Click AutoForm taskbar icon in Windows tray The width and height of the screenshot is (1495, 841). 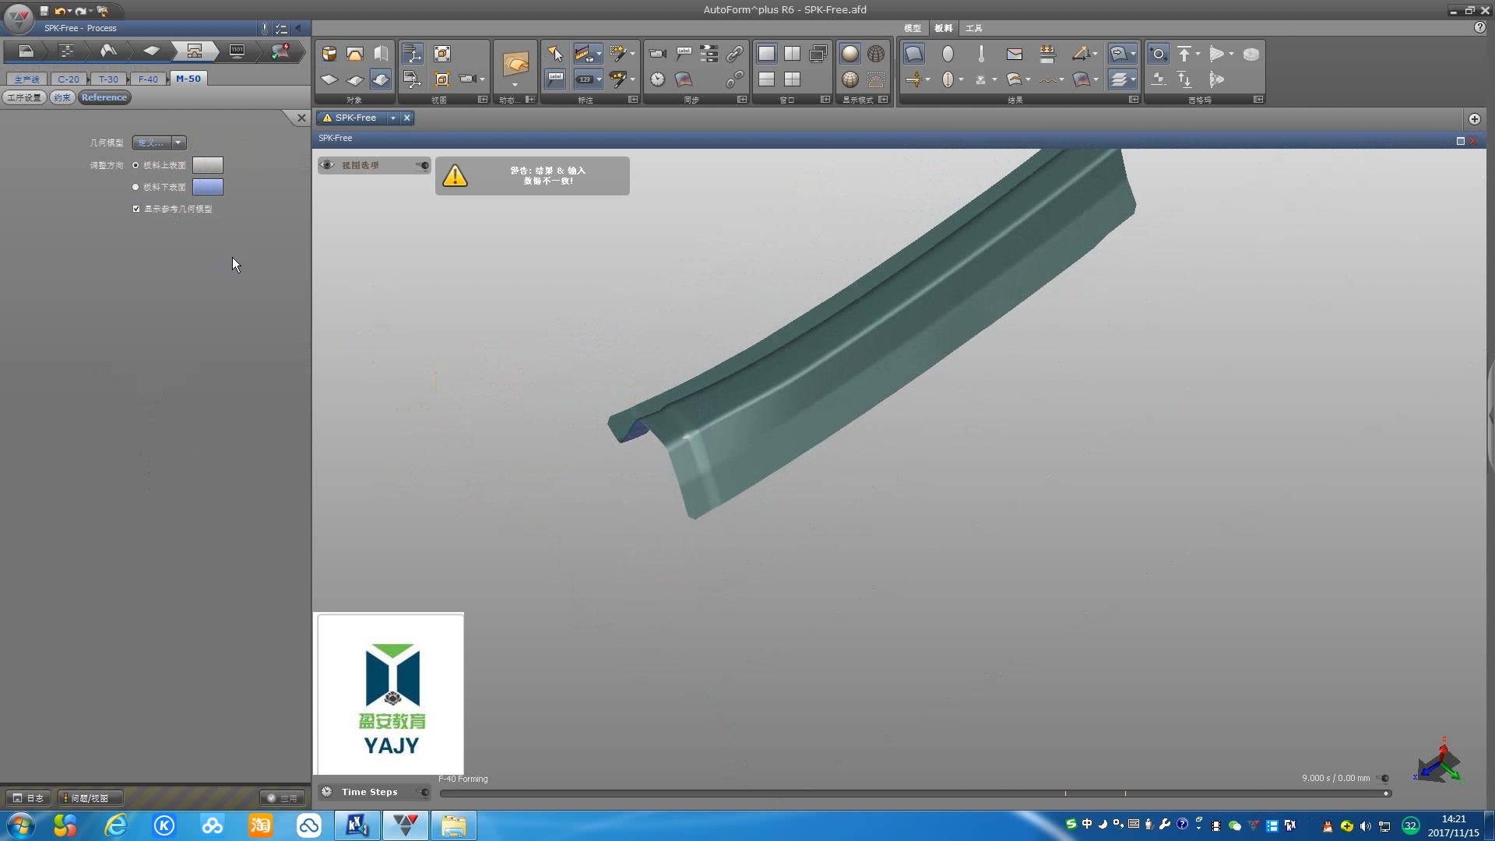click(405, 825)
